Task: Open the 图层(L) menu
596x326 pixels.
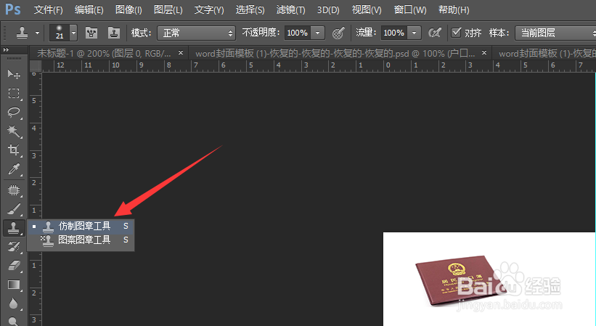Action: [168, 9]
